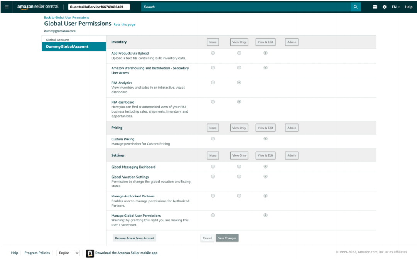Click the Amazon Seller mobile app icon
The height and width of the screenshot is (263, 417).
[90, 253]
